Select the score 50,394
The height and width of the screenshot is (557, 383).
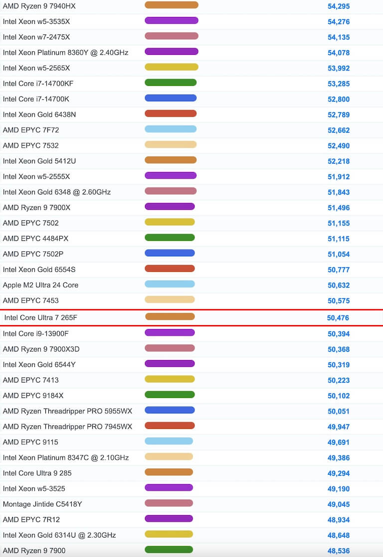click(x=339, y=334)
